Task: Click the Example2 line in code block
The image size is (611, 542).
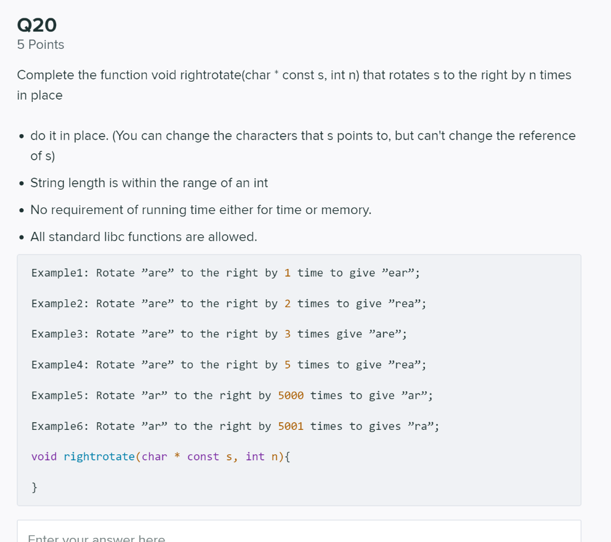Action: point(229,303)
